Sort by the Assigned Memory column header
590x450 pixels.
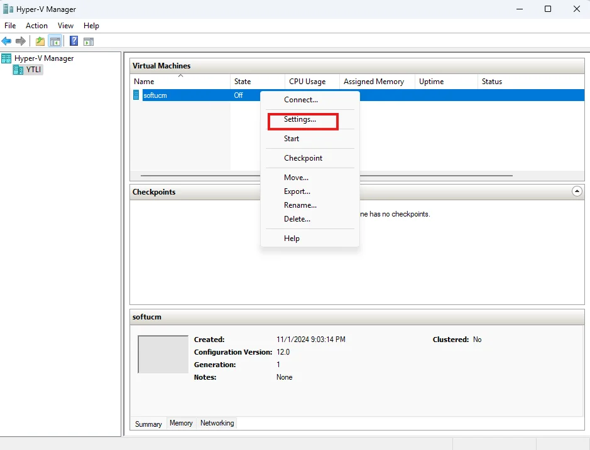click(377, 82)
